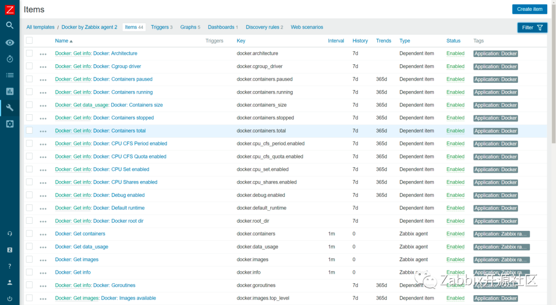This screenshot has height=305, width=556.
Task: Open Help question mark icon
Action: pos(10,266)
